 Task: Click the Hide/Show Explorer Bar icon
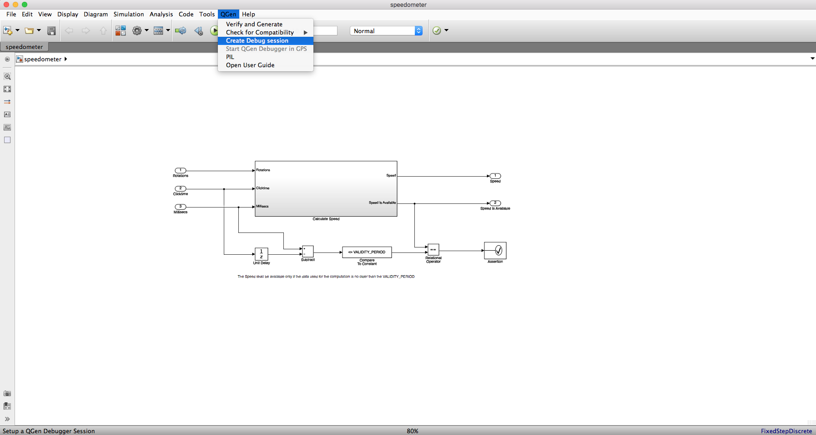(x=7, y=59)
